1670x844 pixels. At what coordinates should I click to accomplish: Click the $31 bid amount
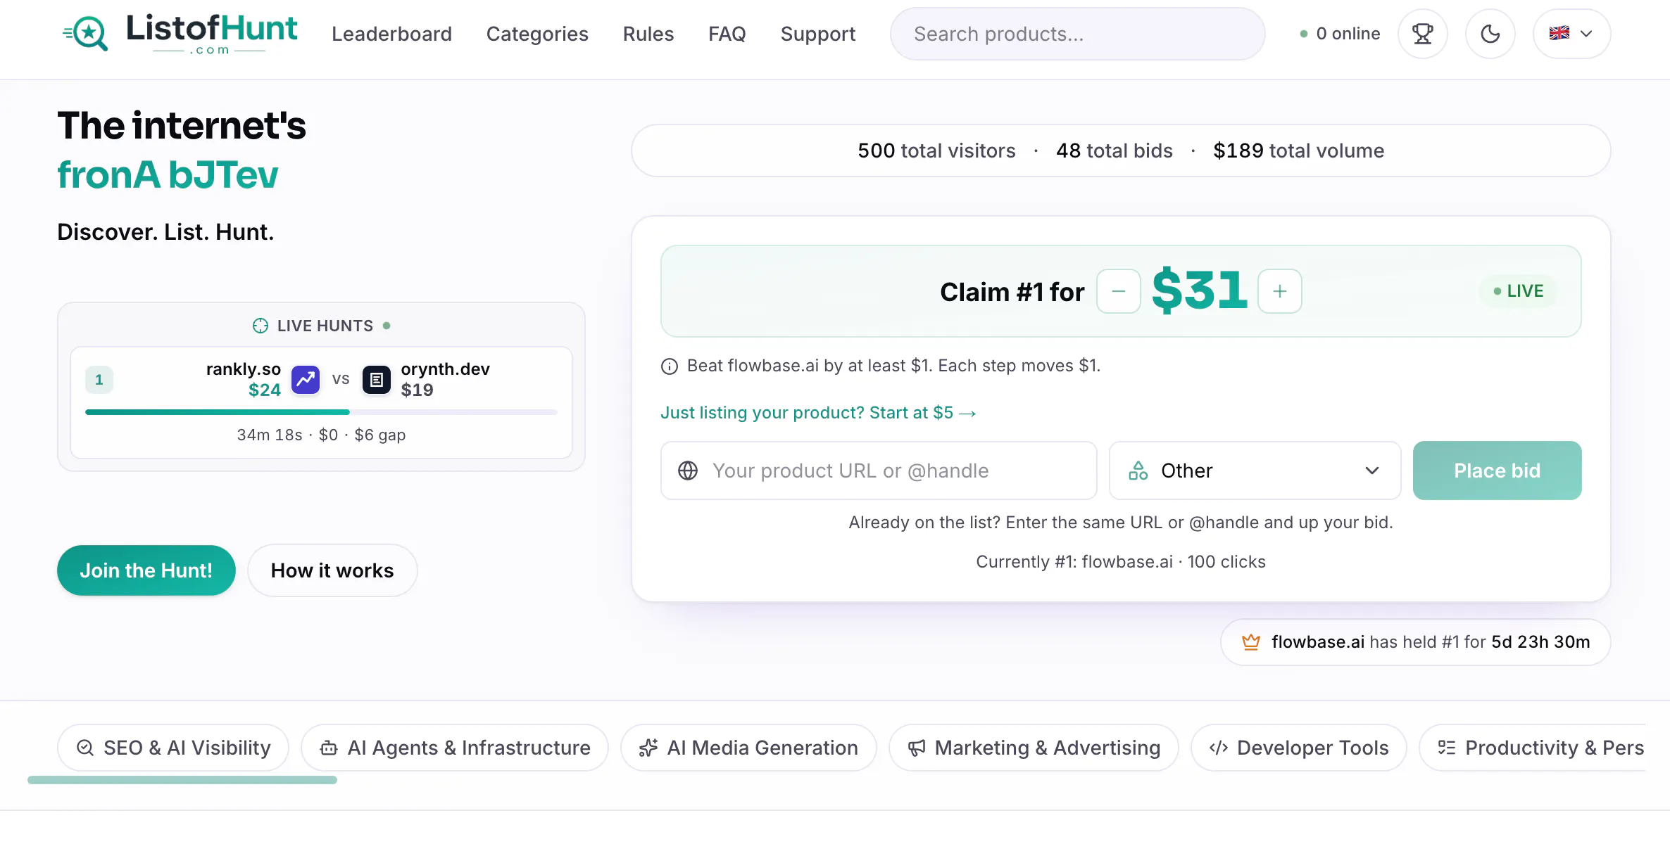[1200, 290]
